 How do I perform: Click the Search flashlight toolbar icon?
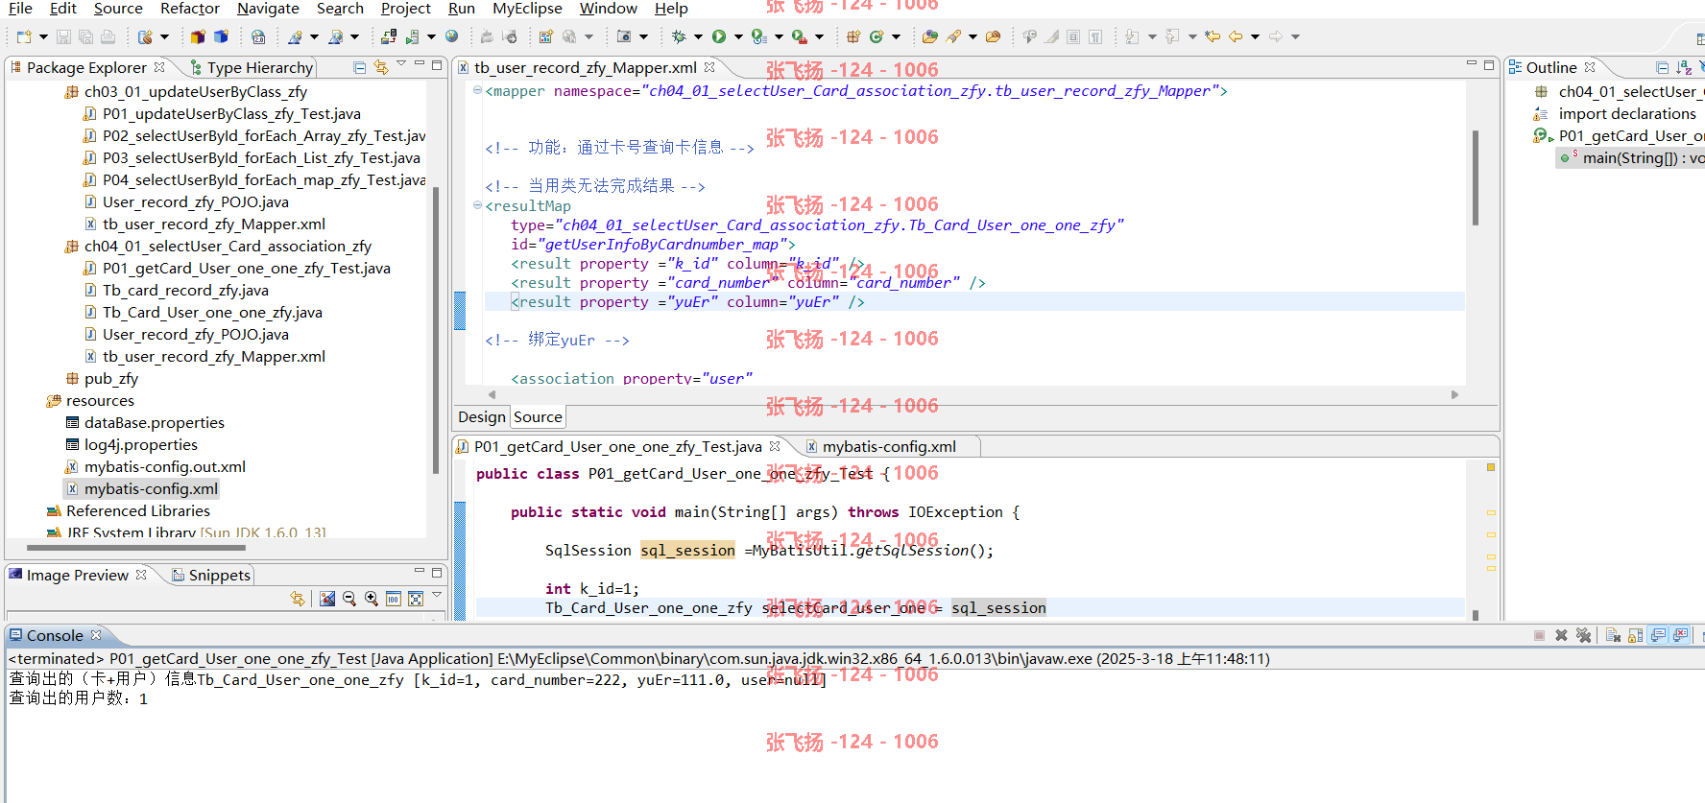tap(952, 36)
